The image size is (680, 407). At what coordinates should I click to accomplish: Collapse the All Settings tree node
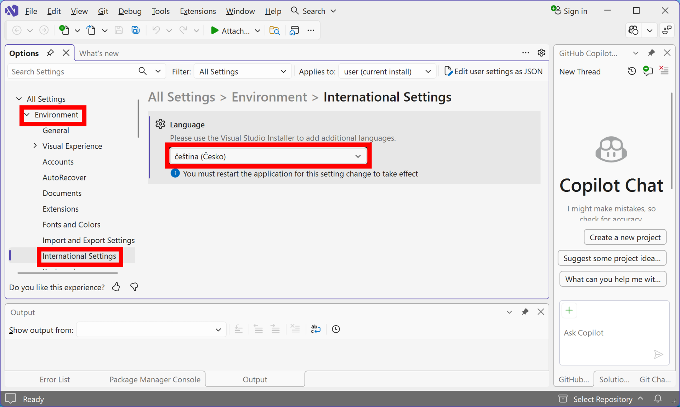click(x=19, y=99)
